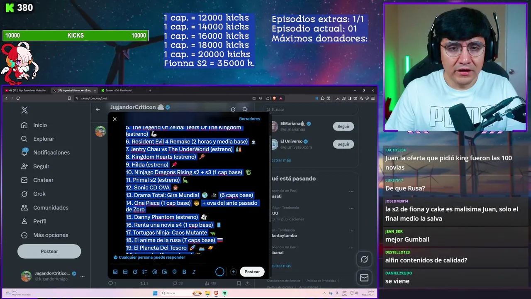This screenshot has width=531, height=299.
Task: Open browser downloads icon
Action: (x=338, y=98)
